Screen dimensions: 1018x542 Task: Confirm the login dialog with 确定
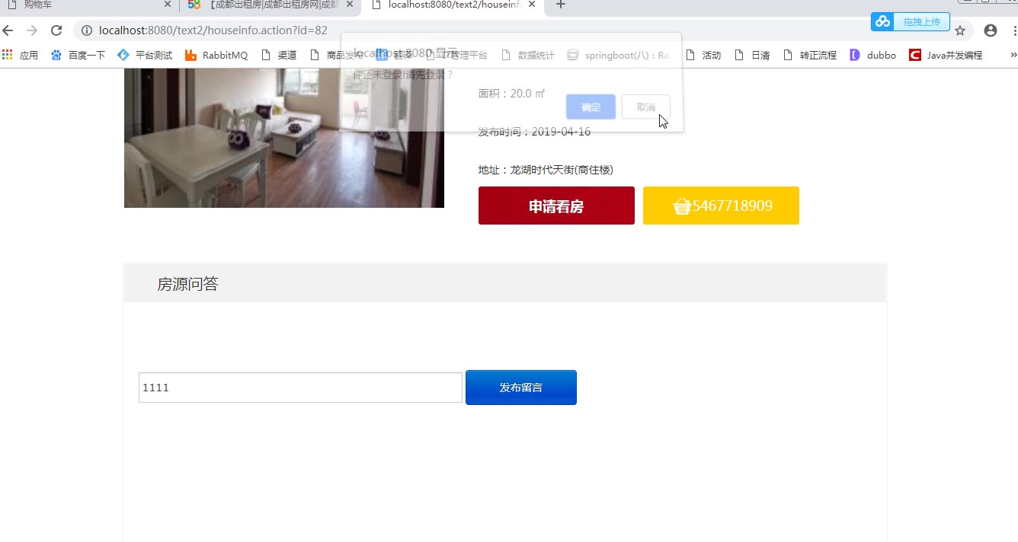click(591, 107)
